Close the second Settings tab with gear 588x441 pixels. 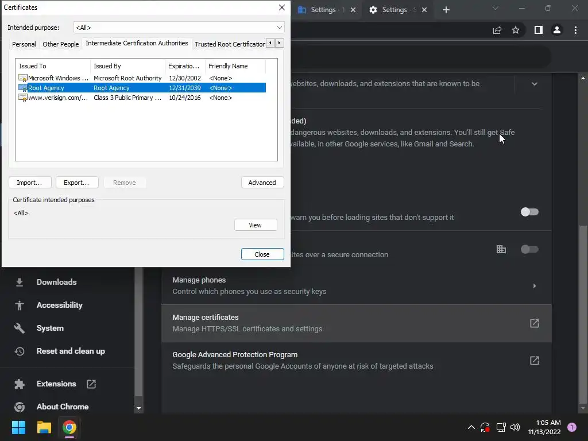[424, 10]
